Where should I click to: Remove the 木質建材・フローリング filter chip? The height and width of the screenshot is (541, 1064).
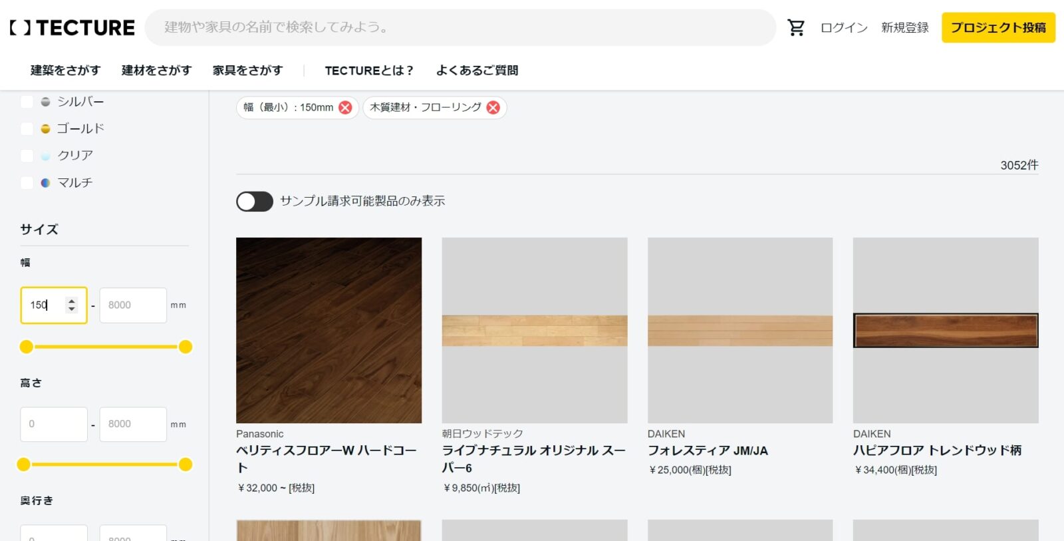(x=493, y=108)
